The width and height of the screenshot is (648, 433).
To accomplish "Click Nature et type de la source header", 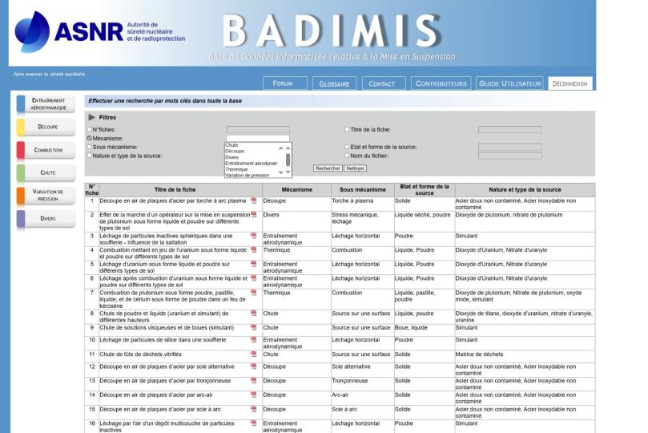I will pos(525,189).
